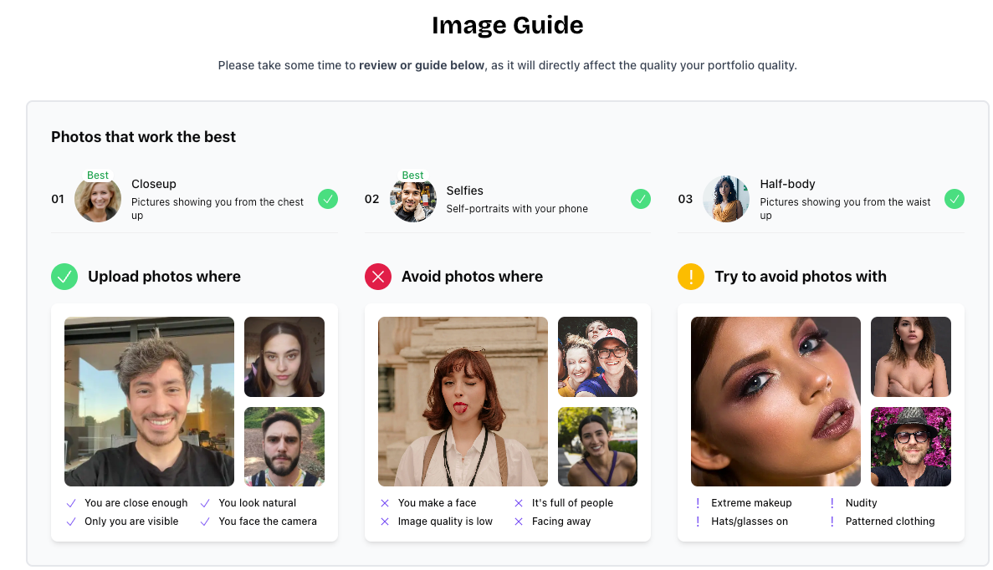Select the Closeup woman avatar

tap(98, 199)
